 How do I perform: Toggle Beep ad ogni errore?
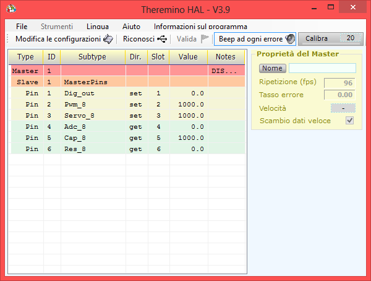tap(255, 39)
